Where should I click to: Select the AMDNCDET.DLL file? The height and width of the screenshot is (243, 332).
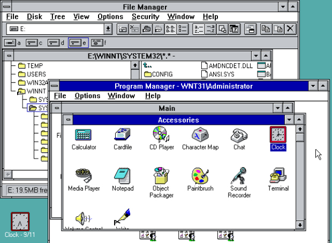click(227, 66)
